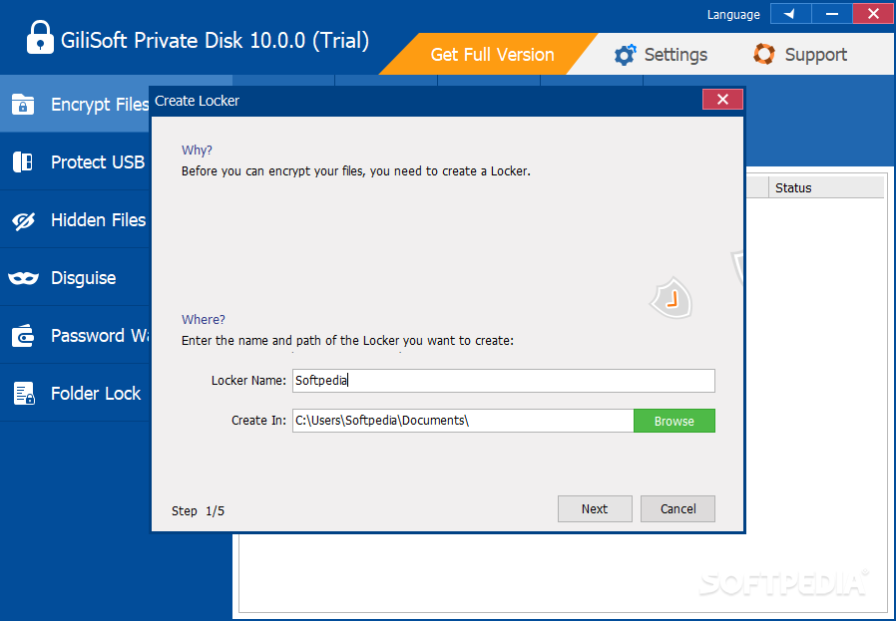The width and height of the screenshot is (896, 621).
Task: Open the Language dropdown arrow button
Action: click(790, 14)
